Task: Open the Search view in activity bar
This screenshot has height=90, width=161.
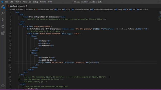Action: [3, 13]
